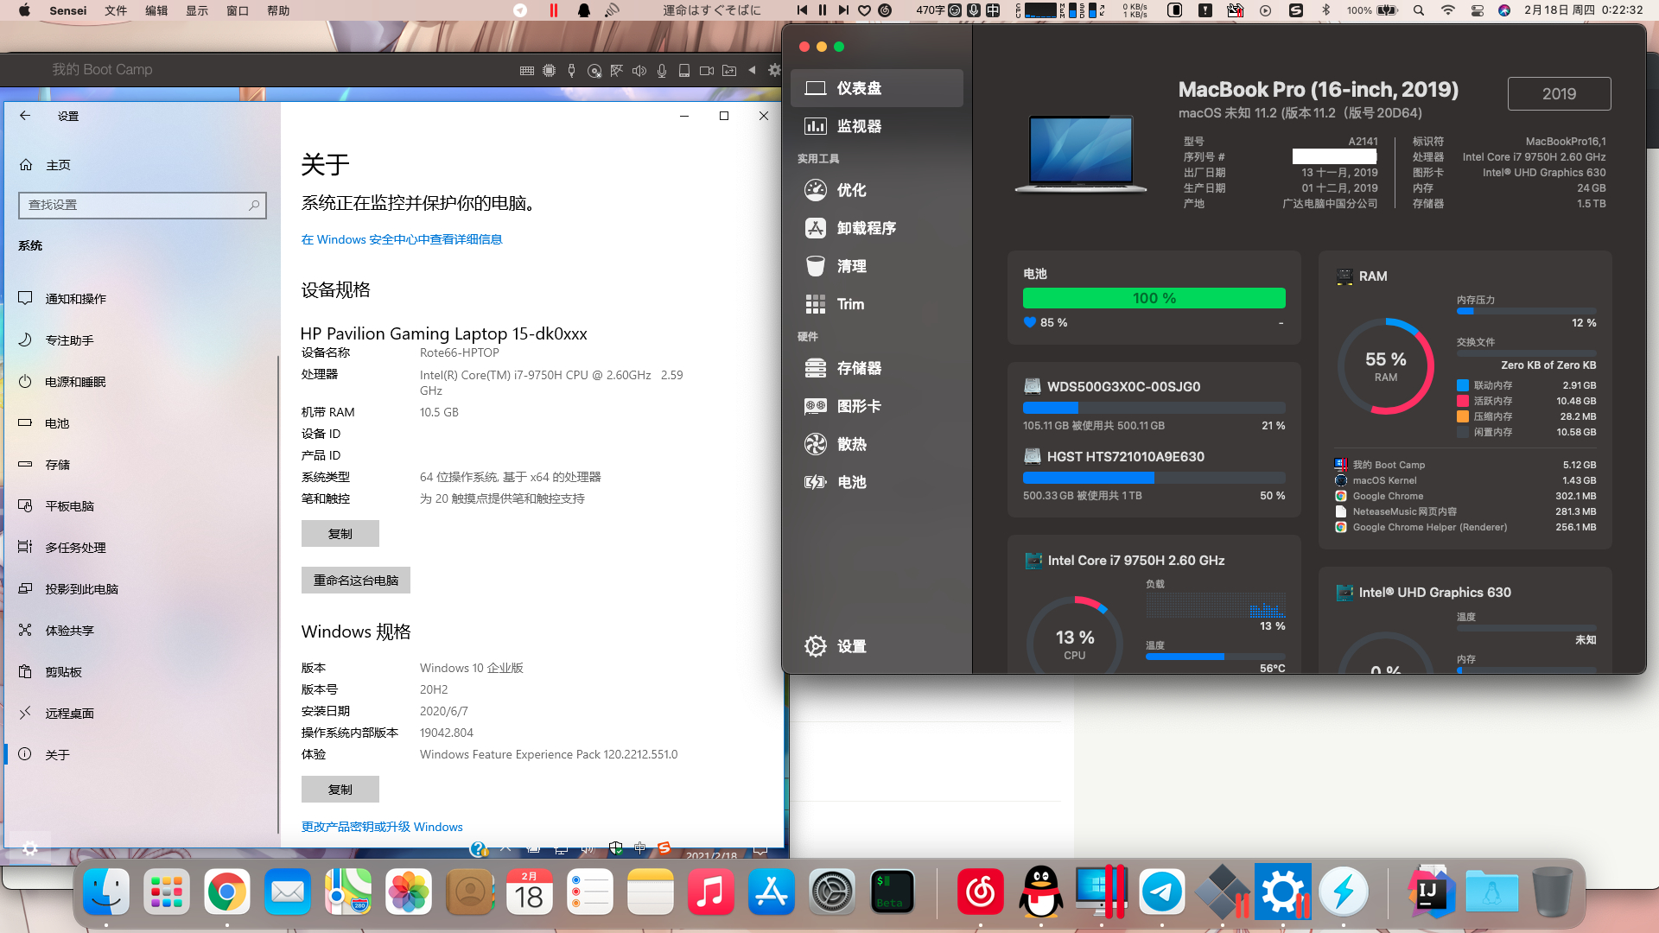Open 主页 home in Windows Settings
Viewport: 1659px width, 933px height.
pos(140,165)
